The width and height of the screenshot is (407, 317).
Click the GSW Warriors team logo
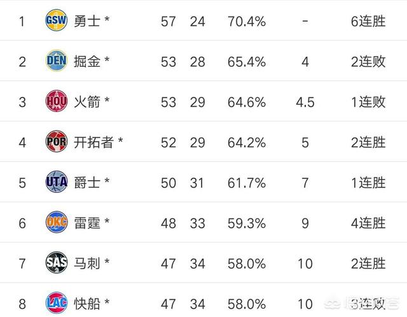[57, 20]
